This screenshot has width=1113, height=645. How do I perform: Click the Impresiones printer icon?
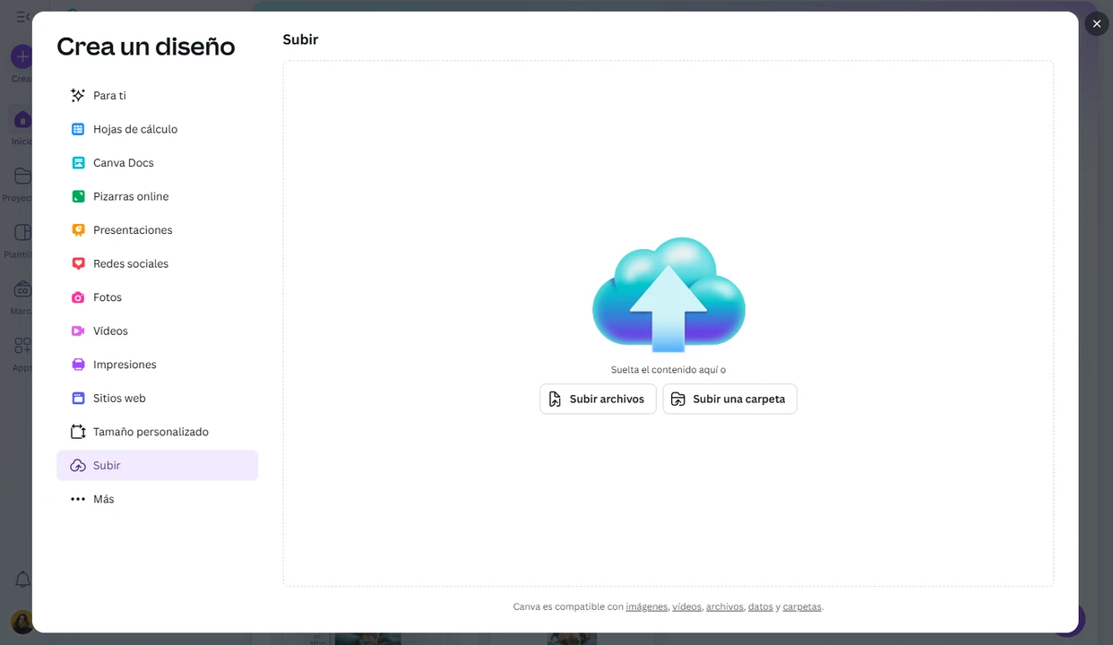click(78, 365)
